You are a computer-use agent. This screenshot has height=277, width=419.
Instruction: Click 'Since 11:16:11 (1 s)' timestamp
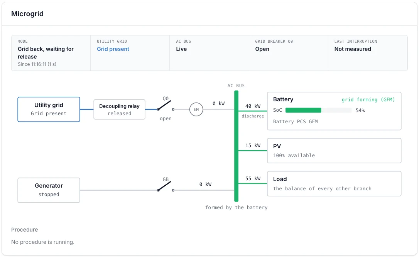tap(37, 64)
